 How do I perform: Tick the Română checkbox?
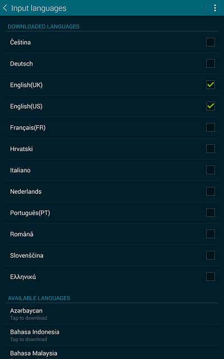tap(211, 234)
